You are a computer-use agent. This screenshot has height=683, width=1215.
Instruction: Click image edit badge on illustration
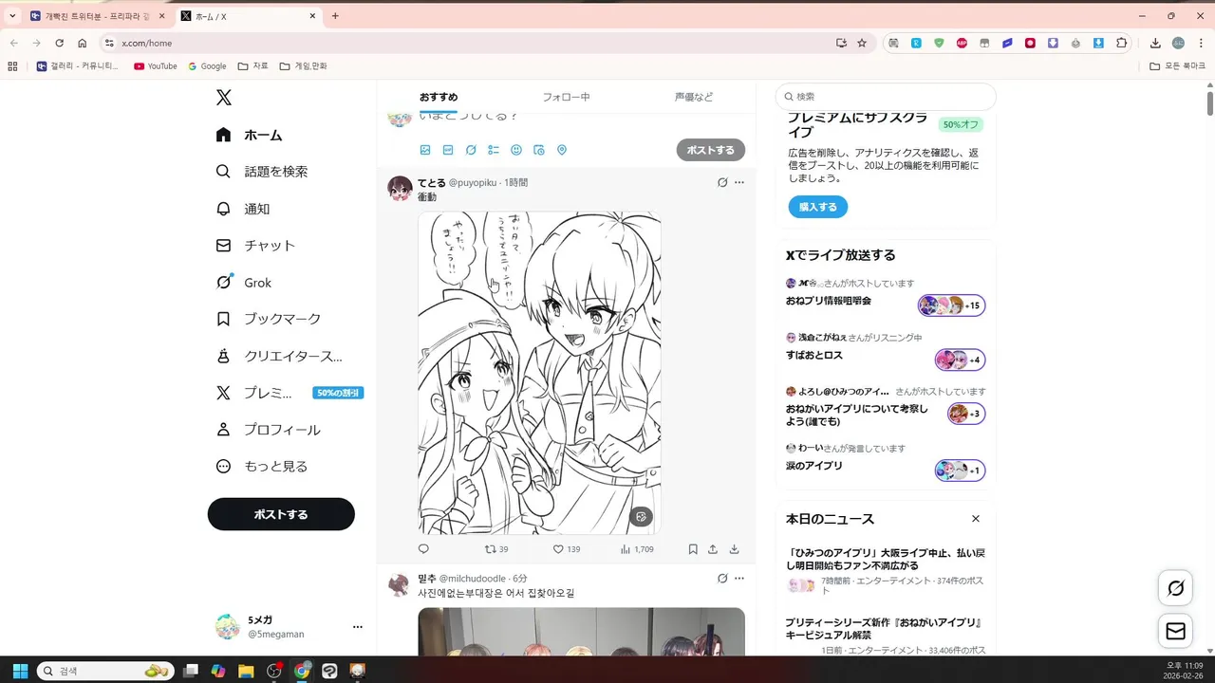point(641,517)
